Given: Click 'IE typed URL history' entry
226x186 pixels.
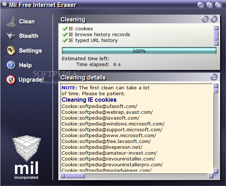Looking at the screenshot, I should coord(93,40).
